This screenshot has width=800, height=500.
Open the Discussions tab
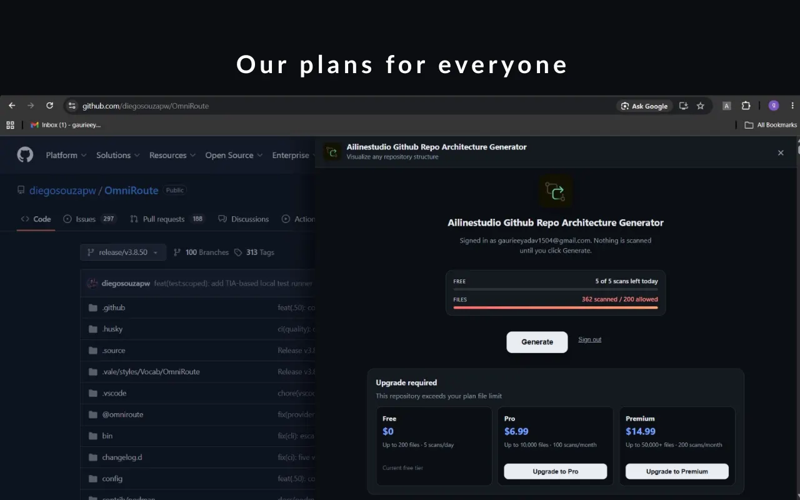point(244,219)
